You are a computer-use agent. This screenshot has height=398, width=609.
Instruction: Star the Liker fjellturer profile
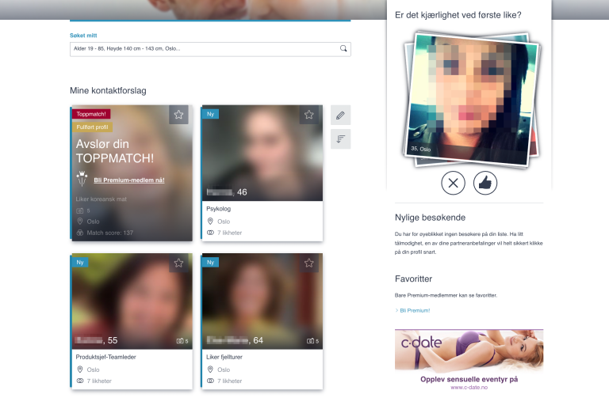pyautogui.click(x=309, y=263)
